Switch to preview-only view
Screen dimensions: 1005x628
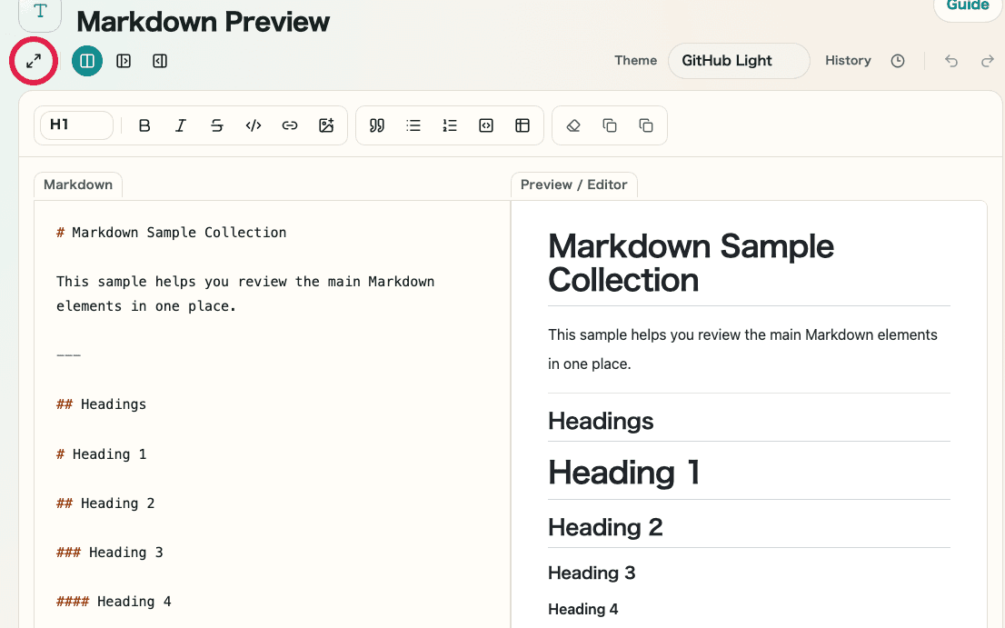coord(160,61)
